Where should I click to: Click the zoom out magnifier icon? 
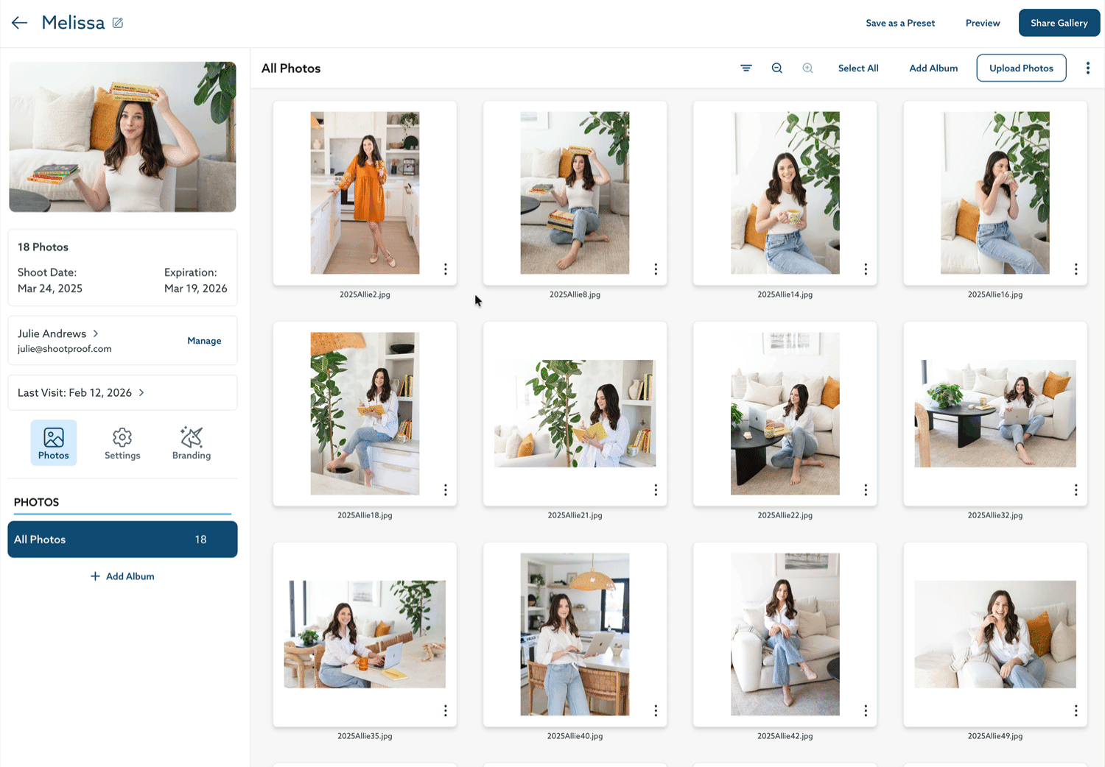pos(777,68)
